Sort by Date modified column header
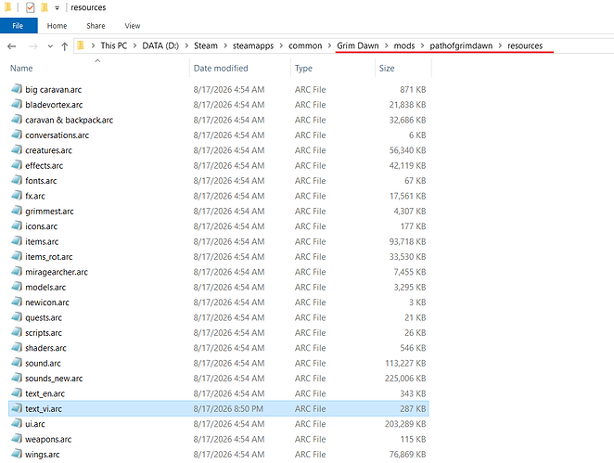This screenshot has width=614, height=463. point(221,68)
